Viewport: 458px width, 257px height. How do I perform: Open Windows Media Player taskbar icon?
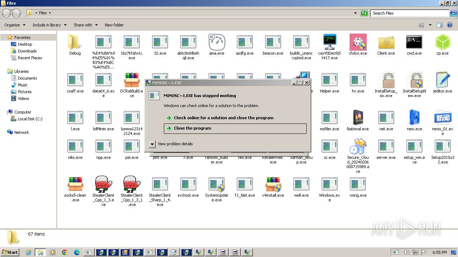(x=53, y=252)
